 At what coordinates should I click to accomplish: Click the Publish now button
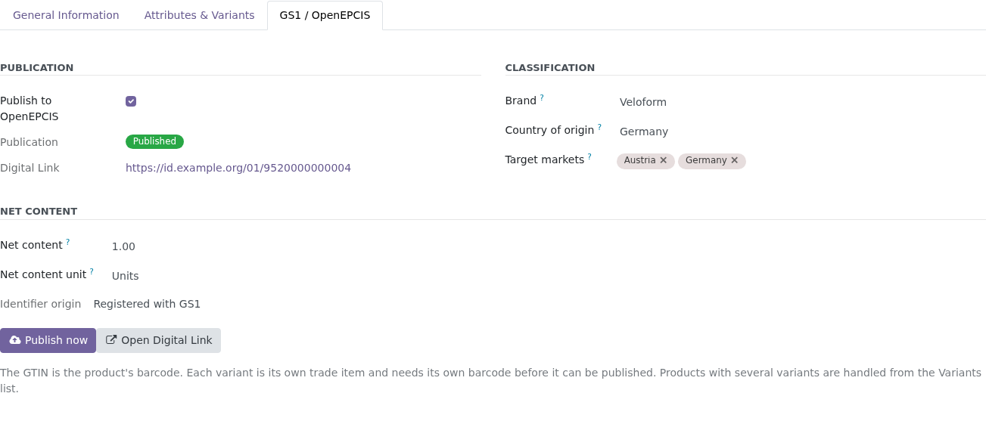(x=48, y=340)
